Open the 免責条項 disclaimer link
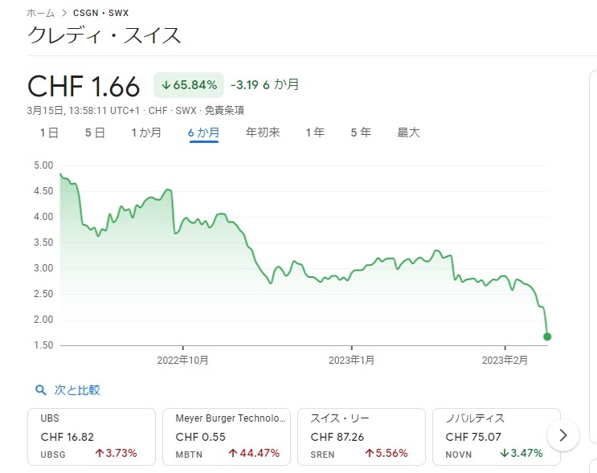This screenshot has height=473, width=597. (224, 110)
